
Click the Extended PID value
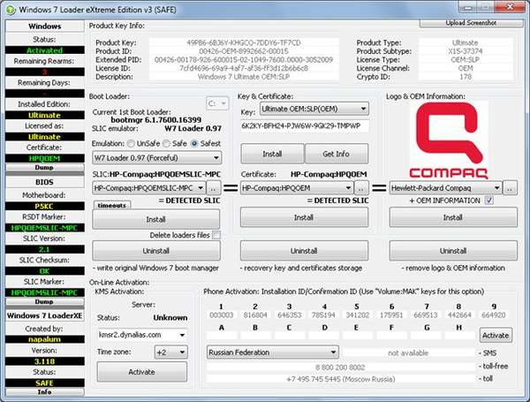tap(244, 60)
